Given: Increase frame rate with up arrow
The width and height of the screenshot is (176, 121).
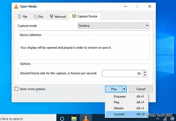Looking at the screenshot, I should [x=145, y=72].
